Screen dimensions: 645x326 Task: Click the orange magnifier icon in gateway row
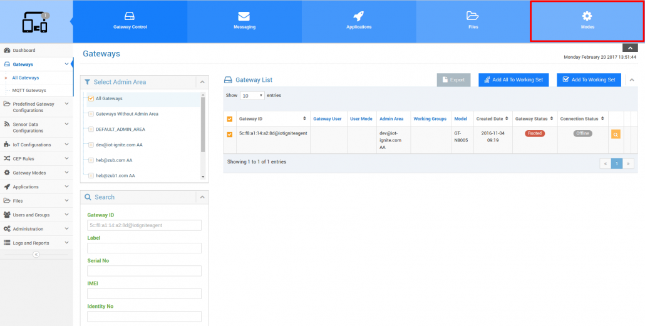616,135
